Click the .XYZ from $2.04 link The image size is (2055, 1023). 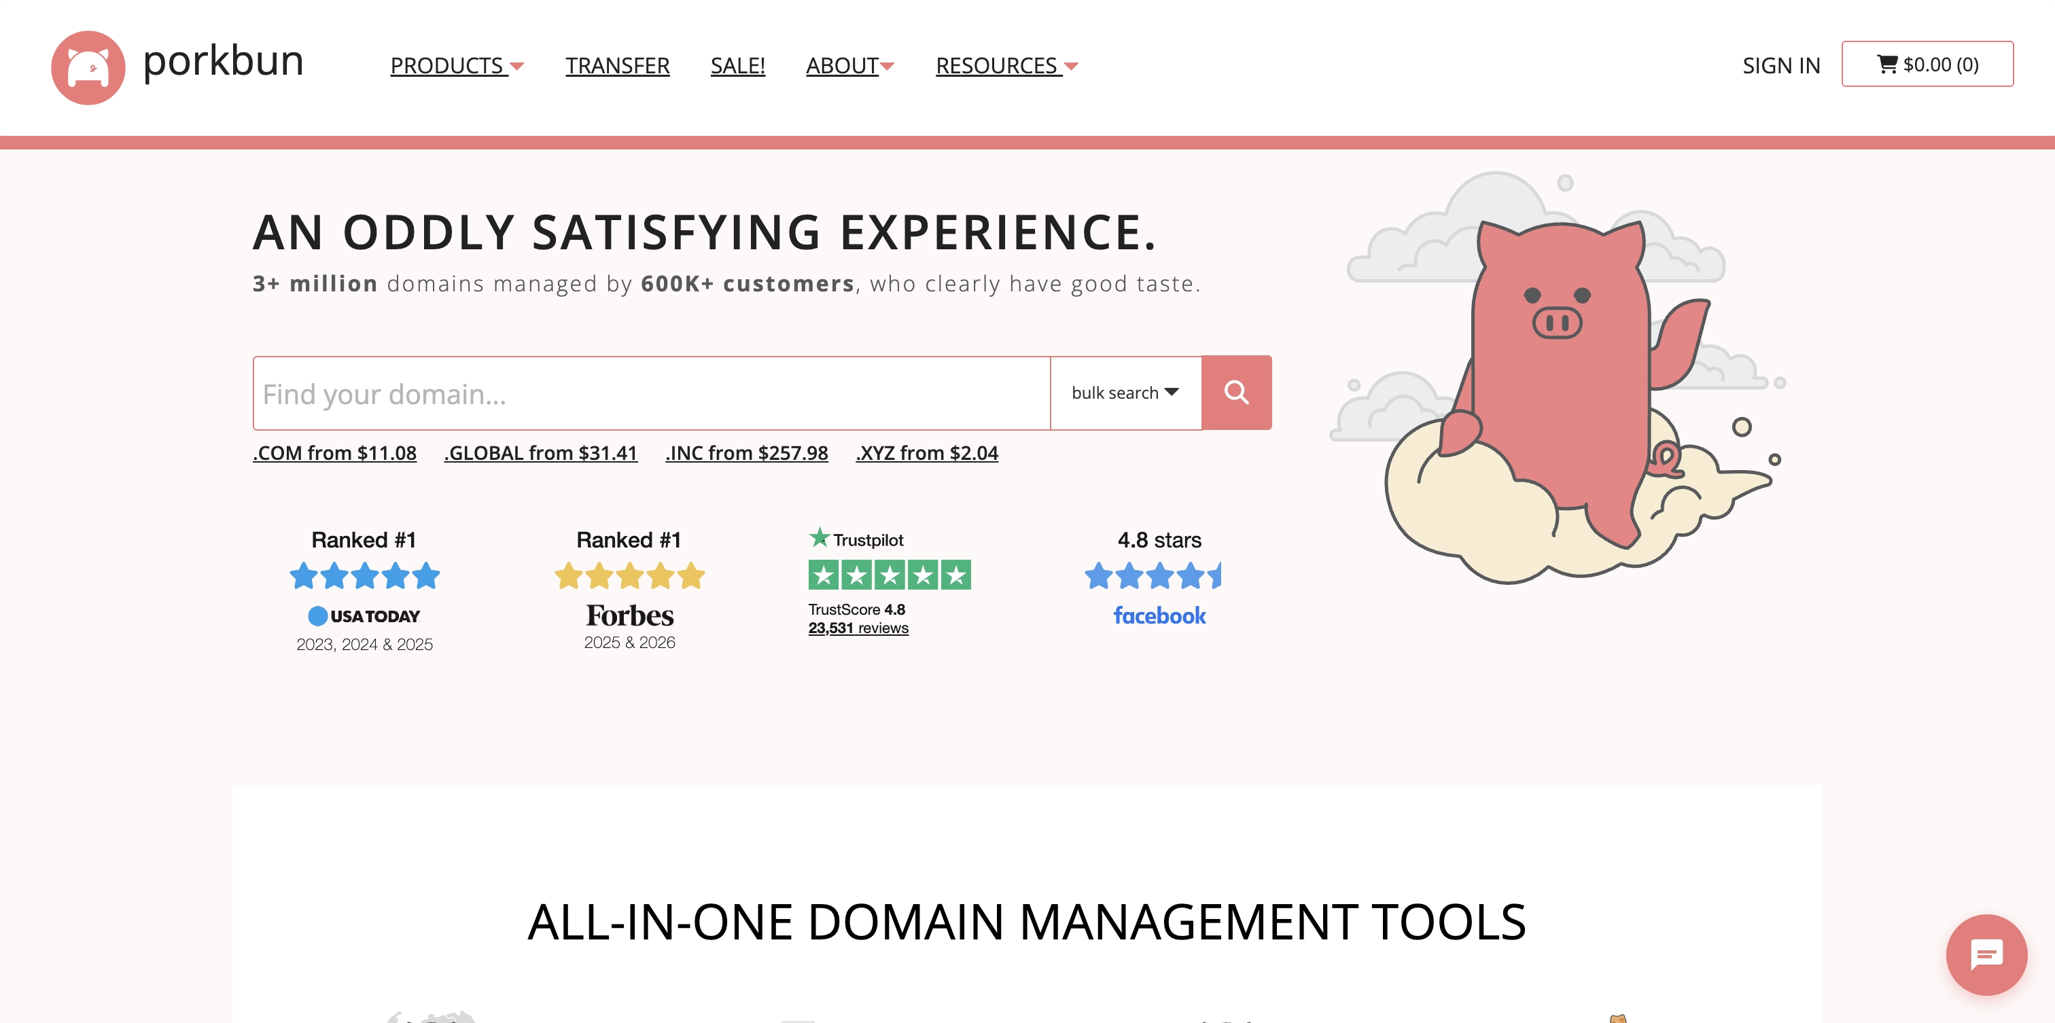(927, 453)
